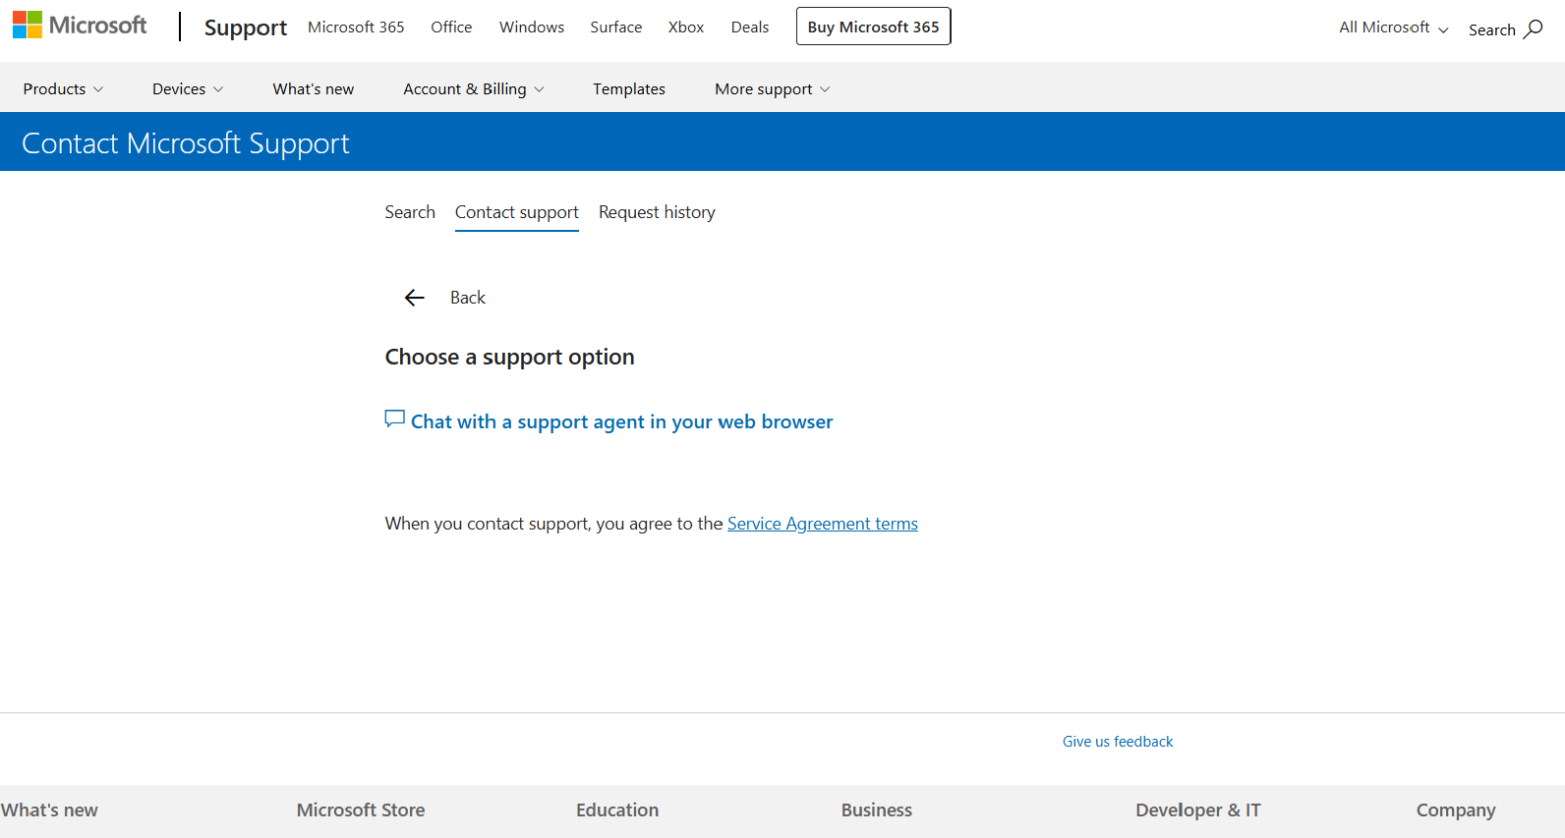Switch to the Search tab
Screen dimensions: 1565x838
coord(410,212)
